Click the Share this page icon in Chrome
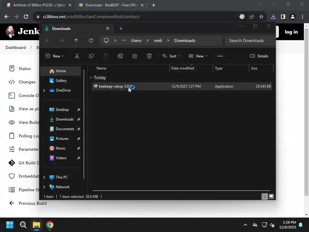The image size is (309, 232). [x=252, y=17]
